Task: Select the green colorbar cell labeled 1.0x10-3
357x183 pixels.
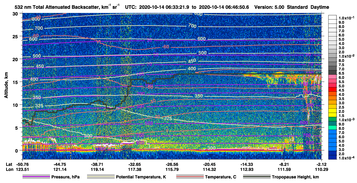Action: click(x=333, y=120)
